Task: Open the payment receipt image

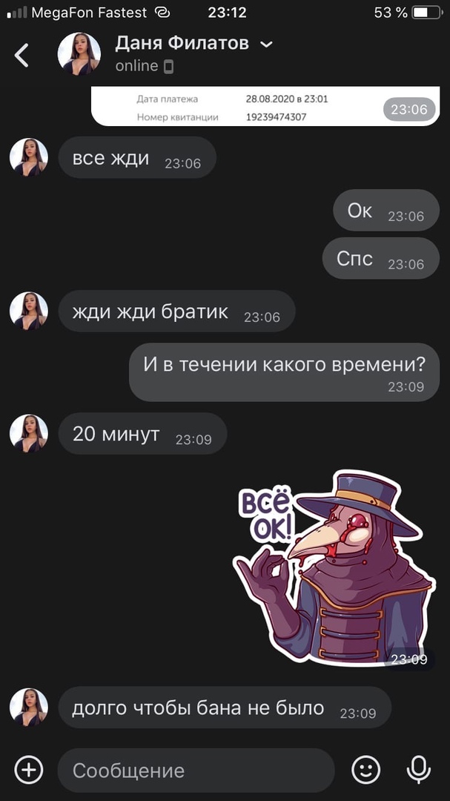Action: [x=265, y=106]
